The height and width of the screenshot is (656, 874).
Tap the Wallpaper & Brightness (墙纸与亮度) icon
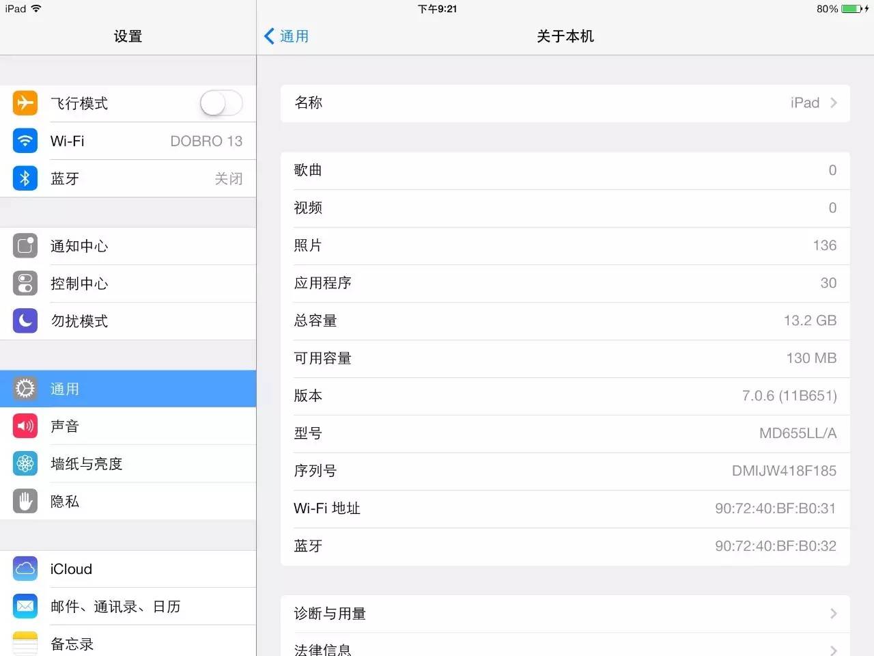click(x=25, y=464)
